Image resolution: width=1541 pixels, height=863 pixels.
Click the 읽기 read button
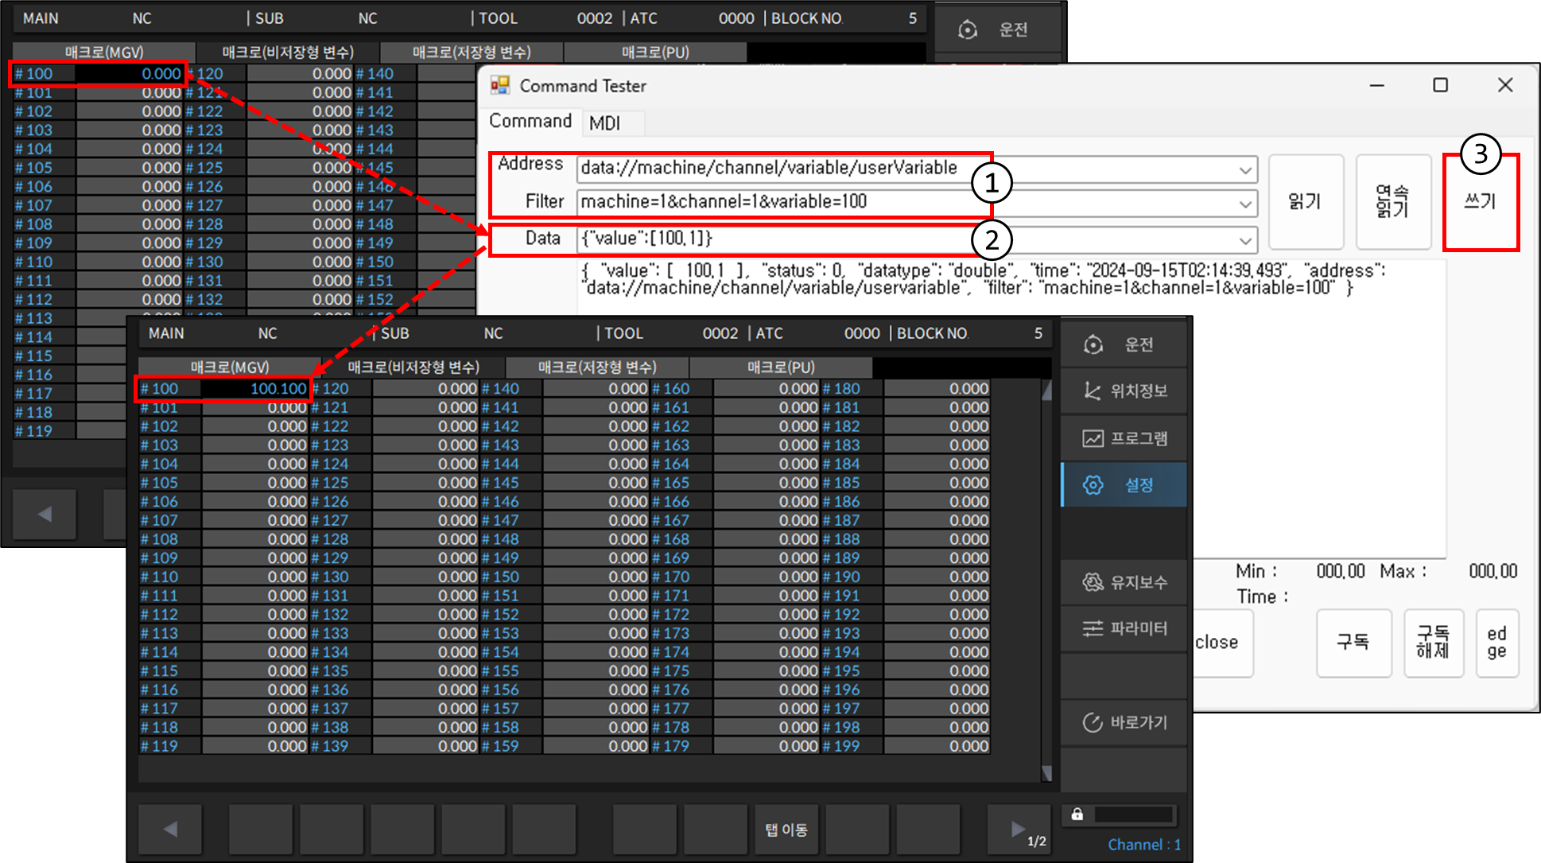1306,202
